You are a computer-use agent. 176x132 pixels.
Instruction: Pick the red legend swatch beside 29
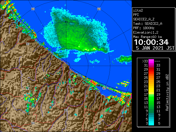[x=151, y=70]
